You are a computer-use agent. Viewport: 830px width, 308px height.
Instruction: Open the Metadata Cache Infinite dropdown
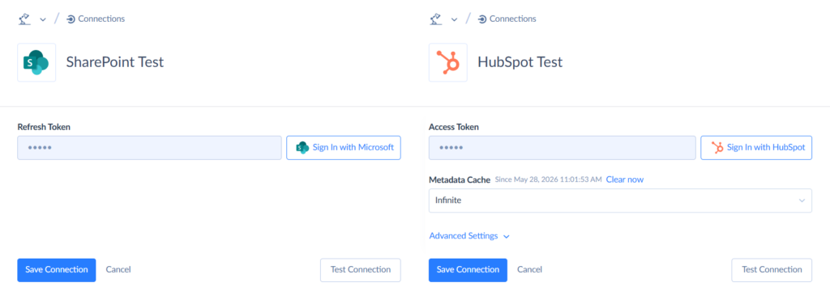tap(620, 200)
